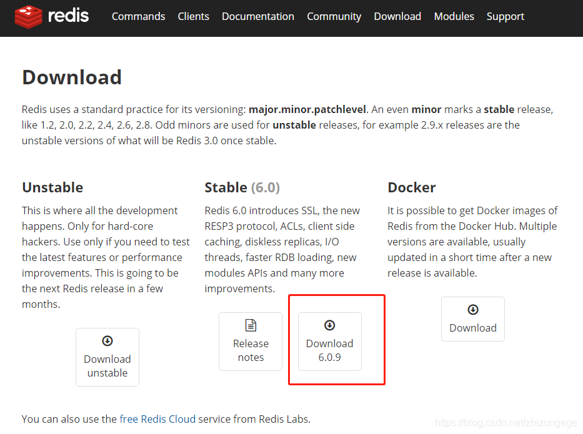The image size is (583, 434).
Task: Go to the Documentation page
Action: [258, 16]
